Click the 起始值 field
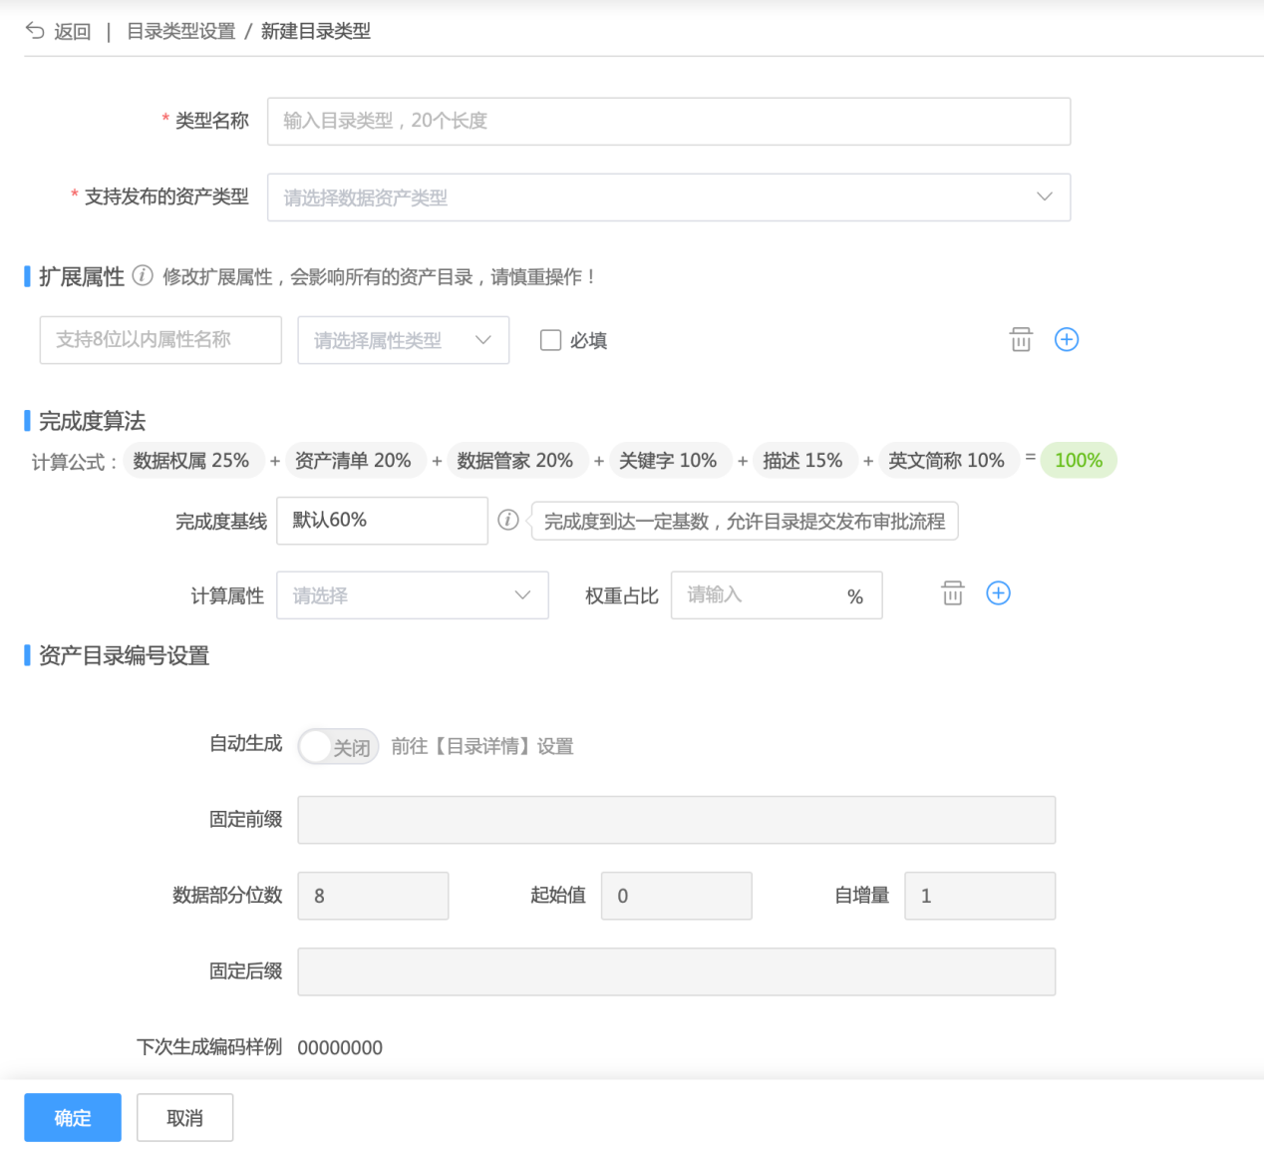Image resolution: width=1264 pixels, height=1154 pixels. click(677, 896)
